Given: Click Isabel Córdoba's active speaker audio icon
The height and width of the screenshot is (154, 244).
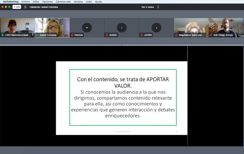Looking at the screenshot, I should tap(37, 35).
